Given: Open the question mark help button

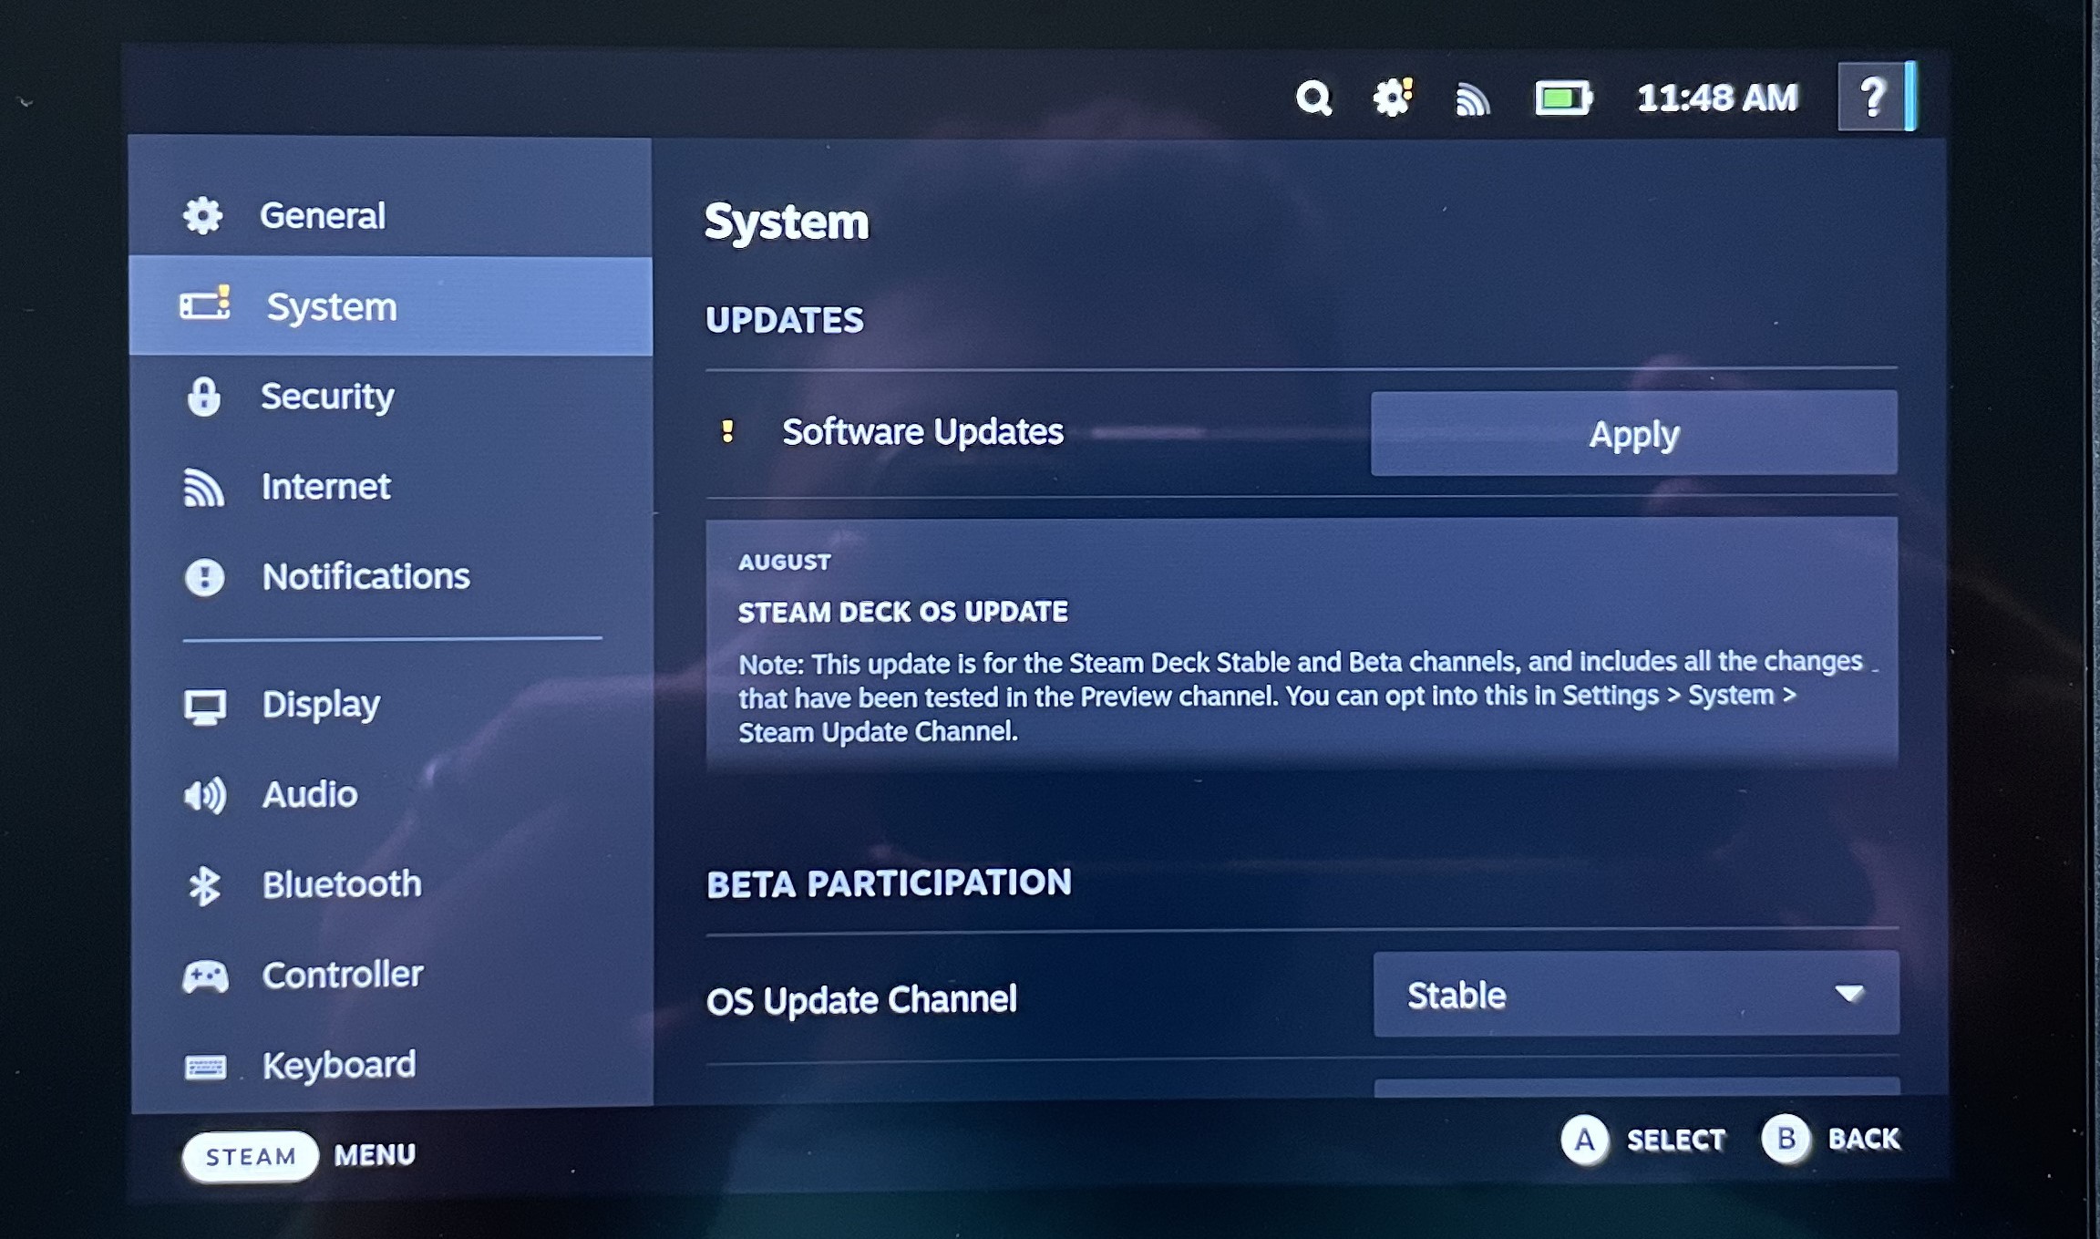Looking at the screenshot, I should click(x=1871, y=97).
